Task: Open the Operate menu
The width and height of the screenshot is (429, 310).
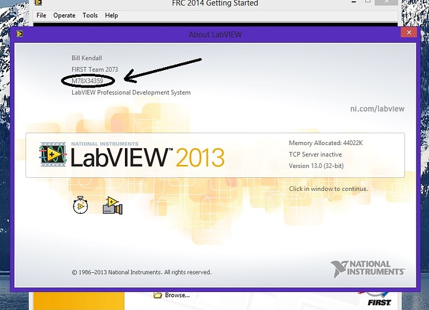Action: 64,15
